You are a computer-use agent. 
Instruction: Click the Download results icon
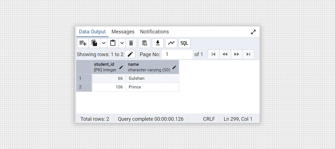(x=158, y=43)
